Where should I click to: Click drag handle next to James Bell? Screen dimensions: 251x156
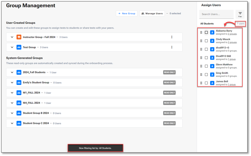click(x=201, y=83)
